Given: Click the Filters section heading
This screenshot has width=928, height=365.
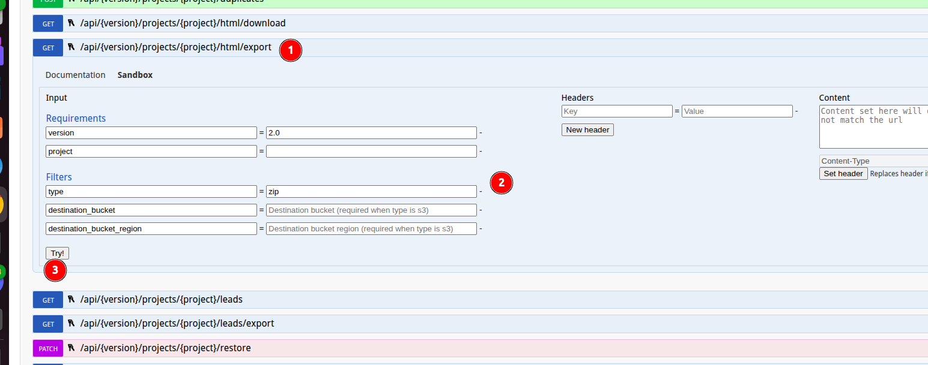Looking at the screenshot, I should click(59, 177).
